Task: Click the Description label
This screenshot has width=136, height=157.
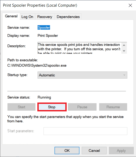Action: pyautogui.click(x=17, y=46)
